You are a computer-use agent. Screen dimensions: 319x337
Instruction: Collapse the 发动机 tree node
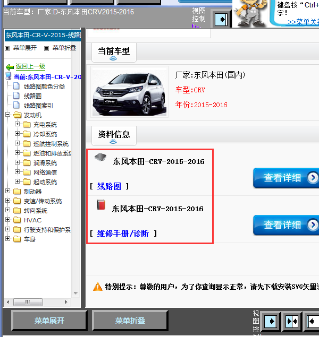coord(8,115)
